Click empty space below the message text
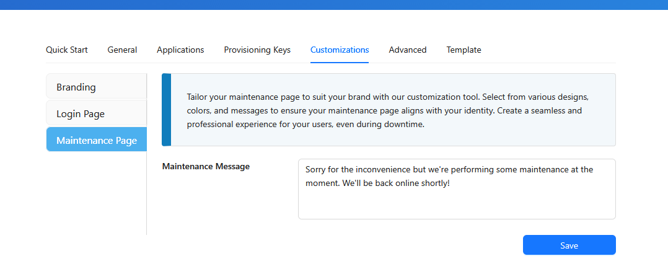Viewport: 668px width, 274px height. [457, 206]
